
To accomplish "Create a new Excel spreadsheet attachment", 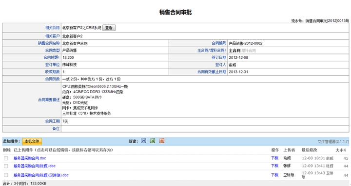I will pos(153,141).
